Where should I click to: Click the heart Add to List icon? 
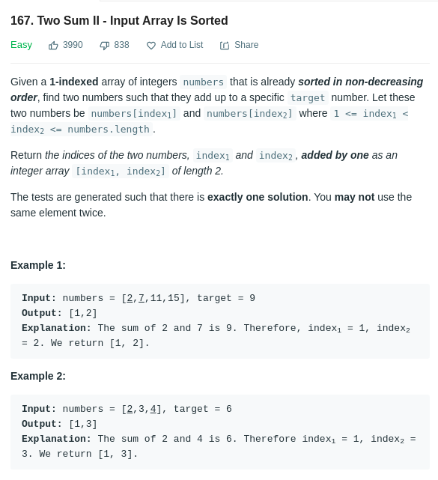(151, 46)
